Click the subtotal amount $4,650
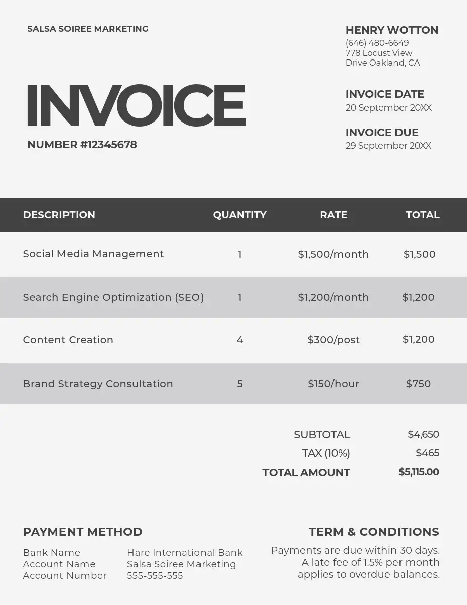Viewport: 467px width, 605px height. [x=423, y=434]
